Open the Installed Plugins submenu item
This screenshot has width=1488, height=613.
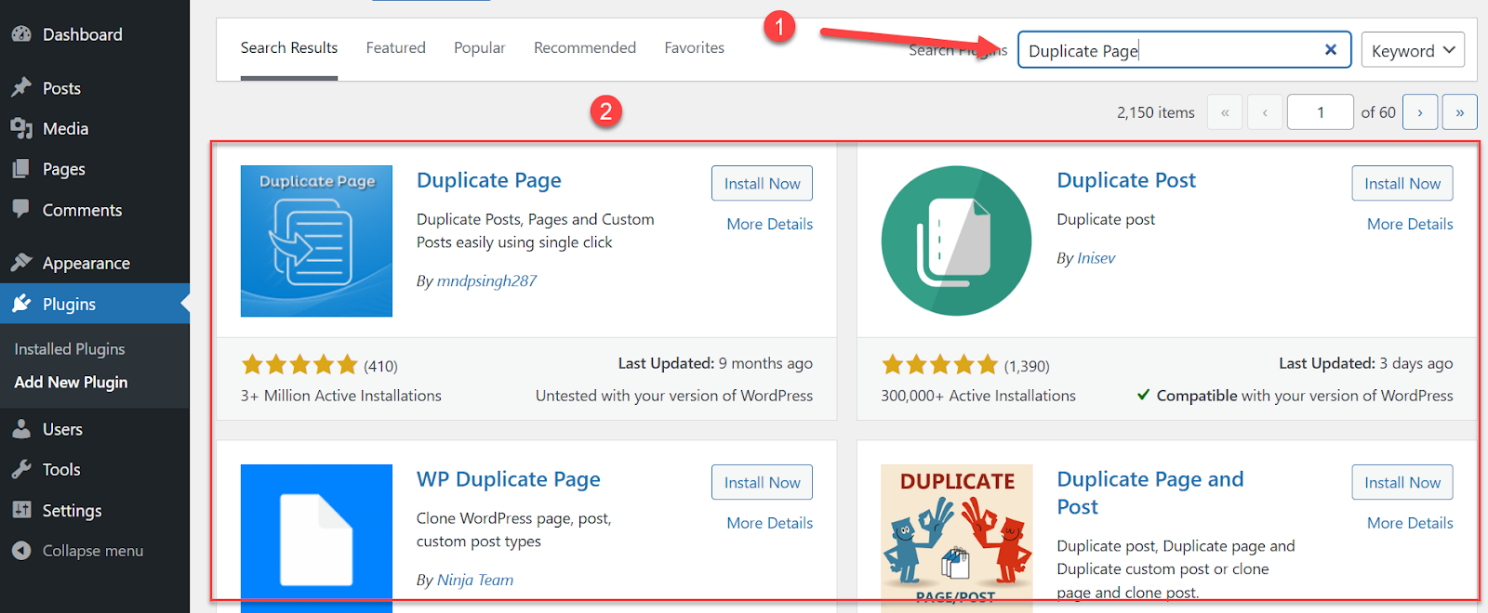tap(70, 349)
